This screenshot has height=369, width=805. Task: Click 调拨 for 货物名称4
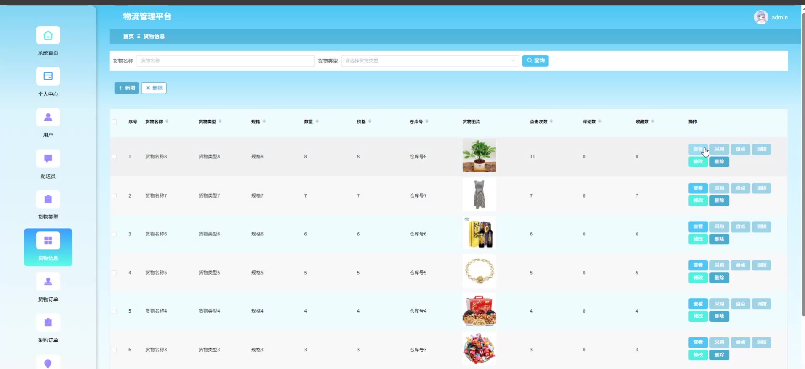point(762,304)
